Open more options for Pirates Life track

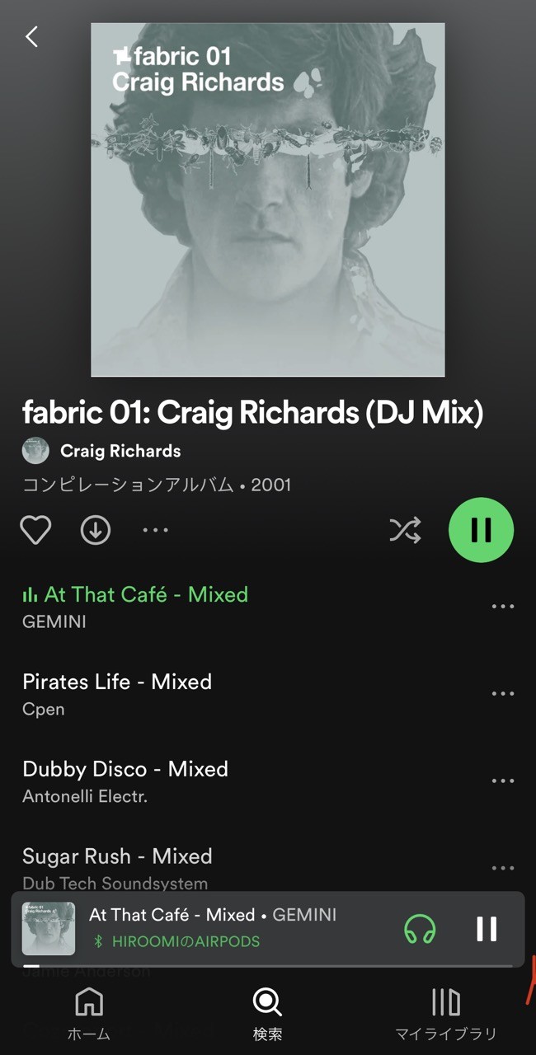coord(503,694)
